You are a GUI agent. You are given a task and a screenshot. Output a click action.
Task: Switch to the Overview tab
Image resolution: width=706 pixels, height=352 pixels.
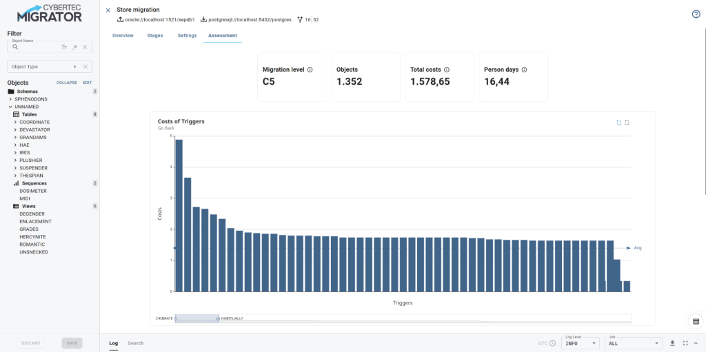point(123,35)
